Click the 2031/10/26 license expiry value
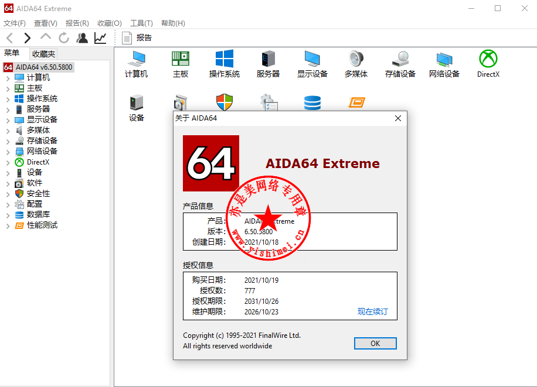537x387 pixels. click(x=261, y=302)
